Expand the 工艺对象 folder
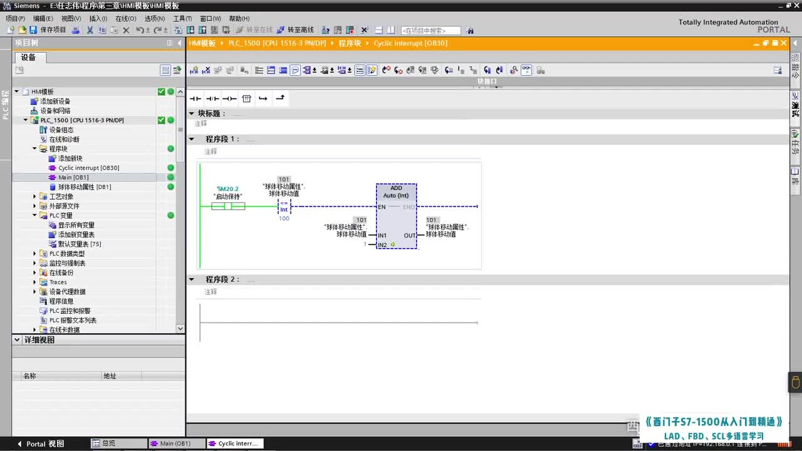This screenshot has width=802, height=451. point(35,197)
